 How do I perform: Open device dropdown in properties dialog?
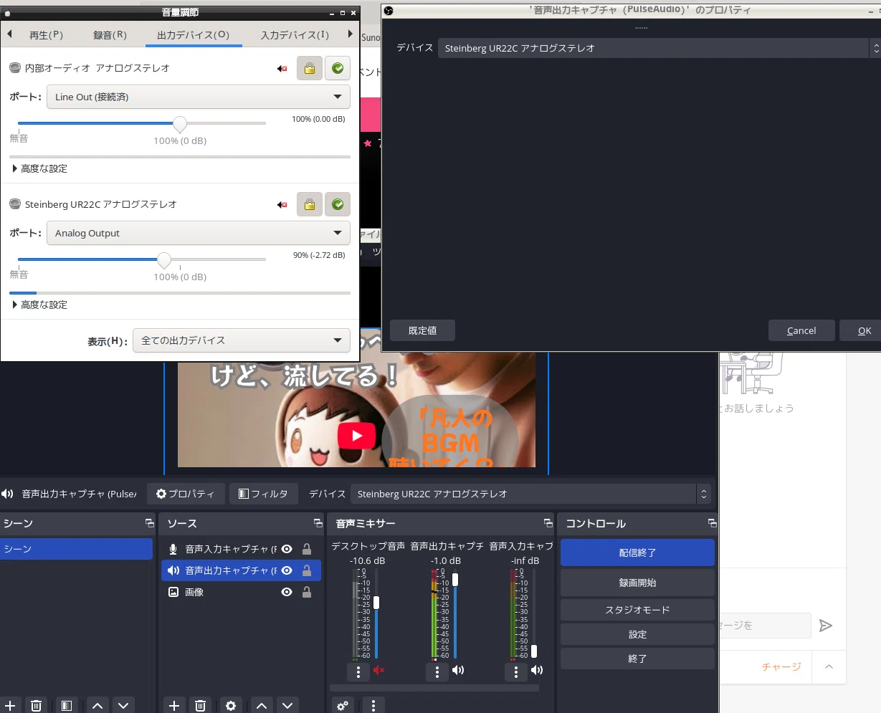click(x=659, y=48)
